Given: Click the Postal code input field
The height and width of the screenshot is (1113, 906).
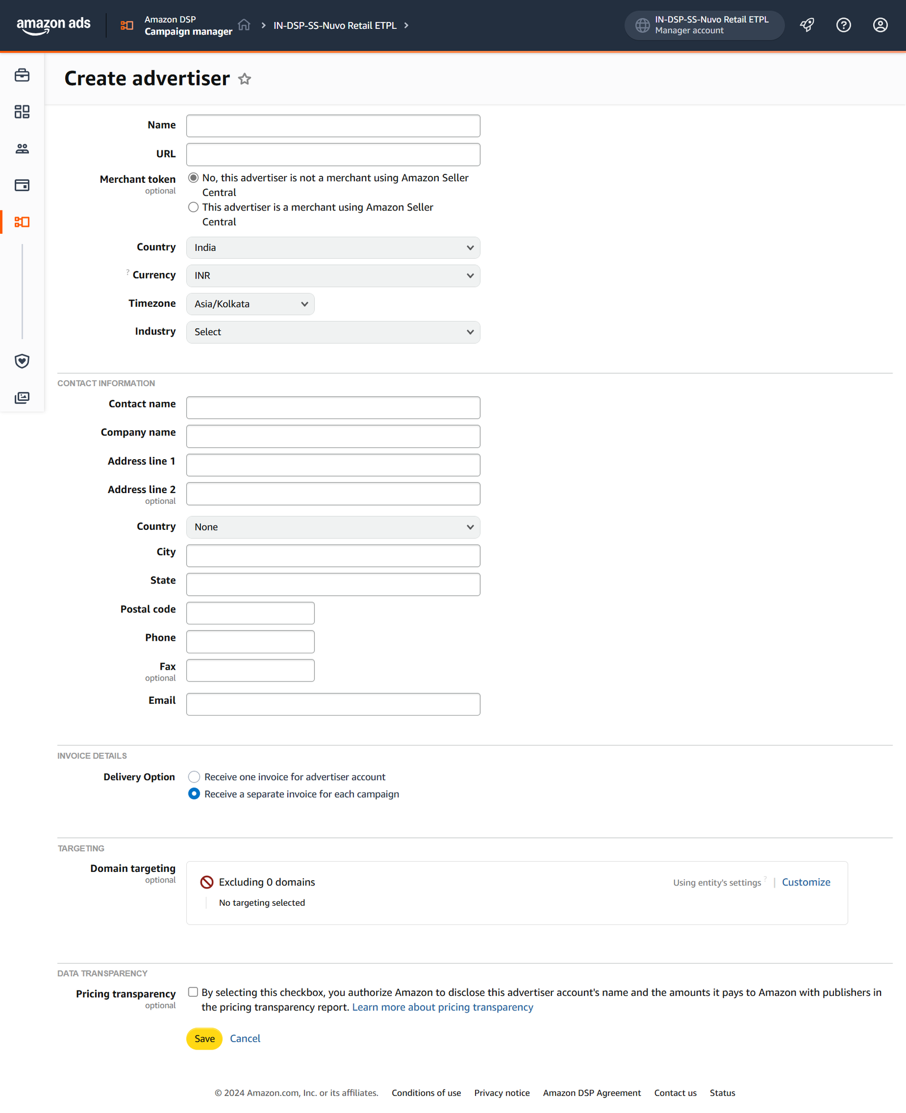Looking at the screenshot, I should (250, 613).
